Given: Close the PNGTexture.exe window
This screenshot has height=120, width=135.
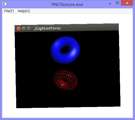Looking at the screenshot, I should tap(127, 3).
